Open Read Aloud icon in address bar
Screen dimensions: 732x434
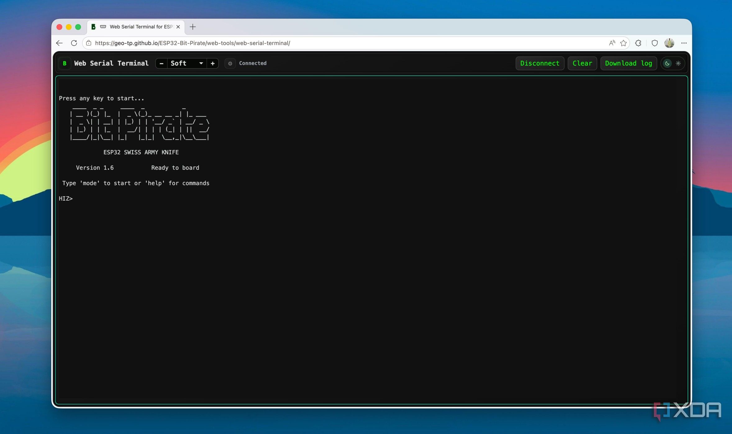coord(612,43)
